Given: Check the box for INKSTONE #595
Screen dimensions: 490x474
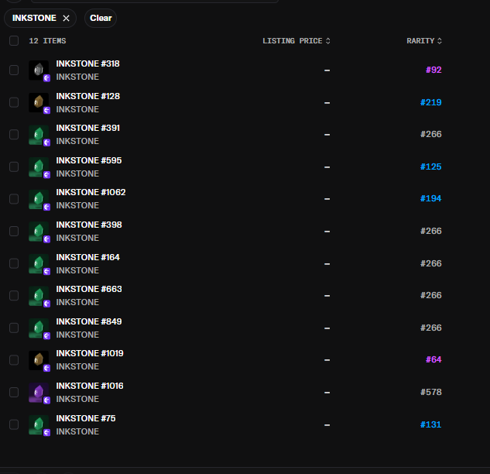Looking at the screenshot, I should click(x=14, y=167).
